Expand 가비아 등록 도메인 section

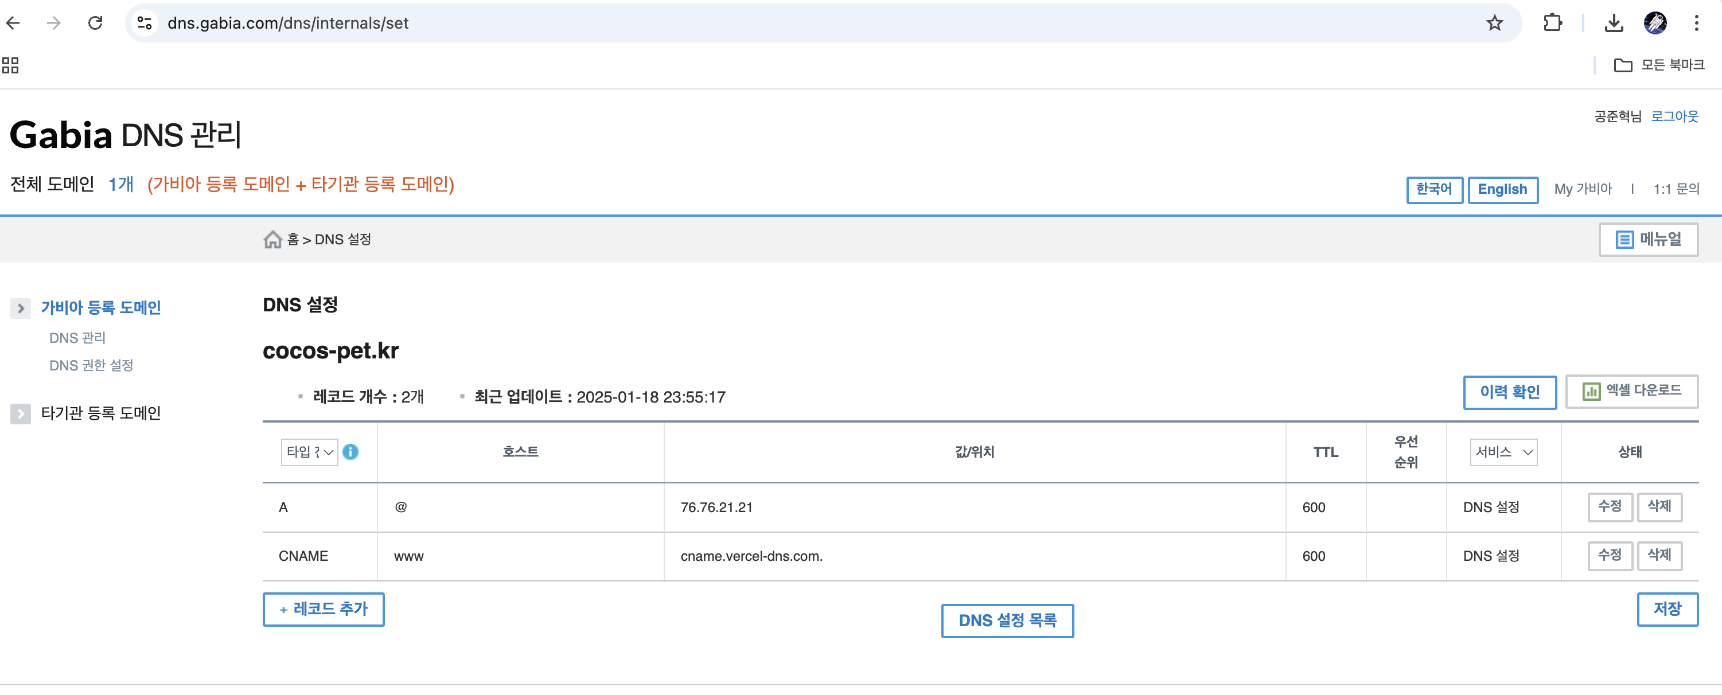[21, 308]
